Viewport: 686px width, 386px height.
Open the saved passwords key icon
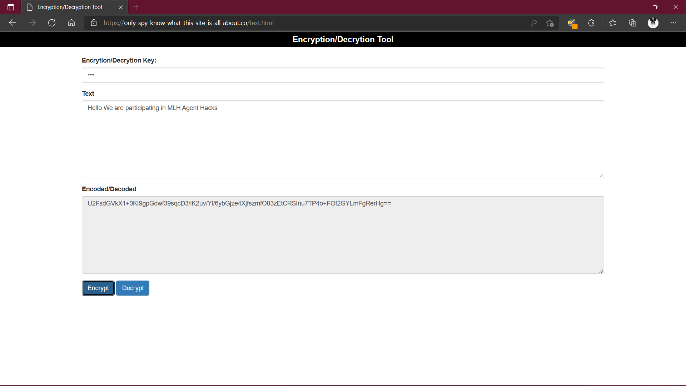click(533, 23)
